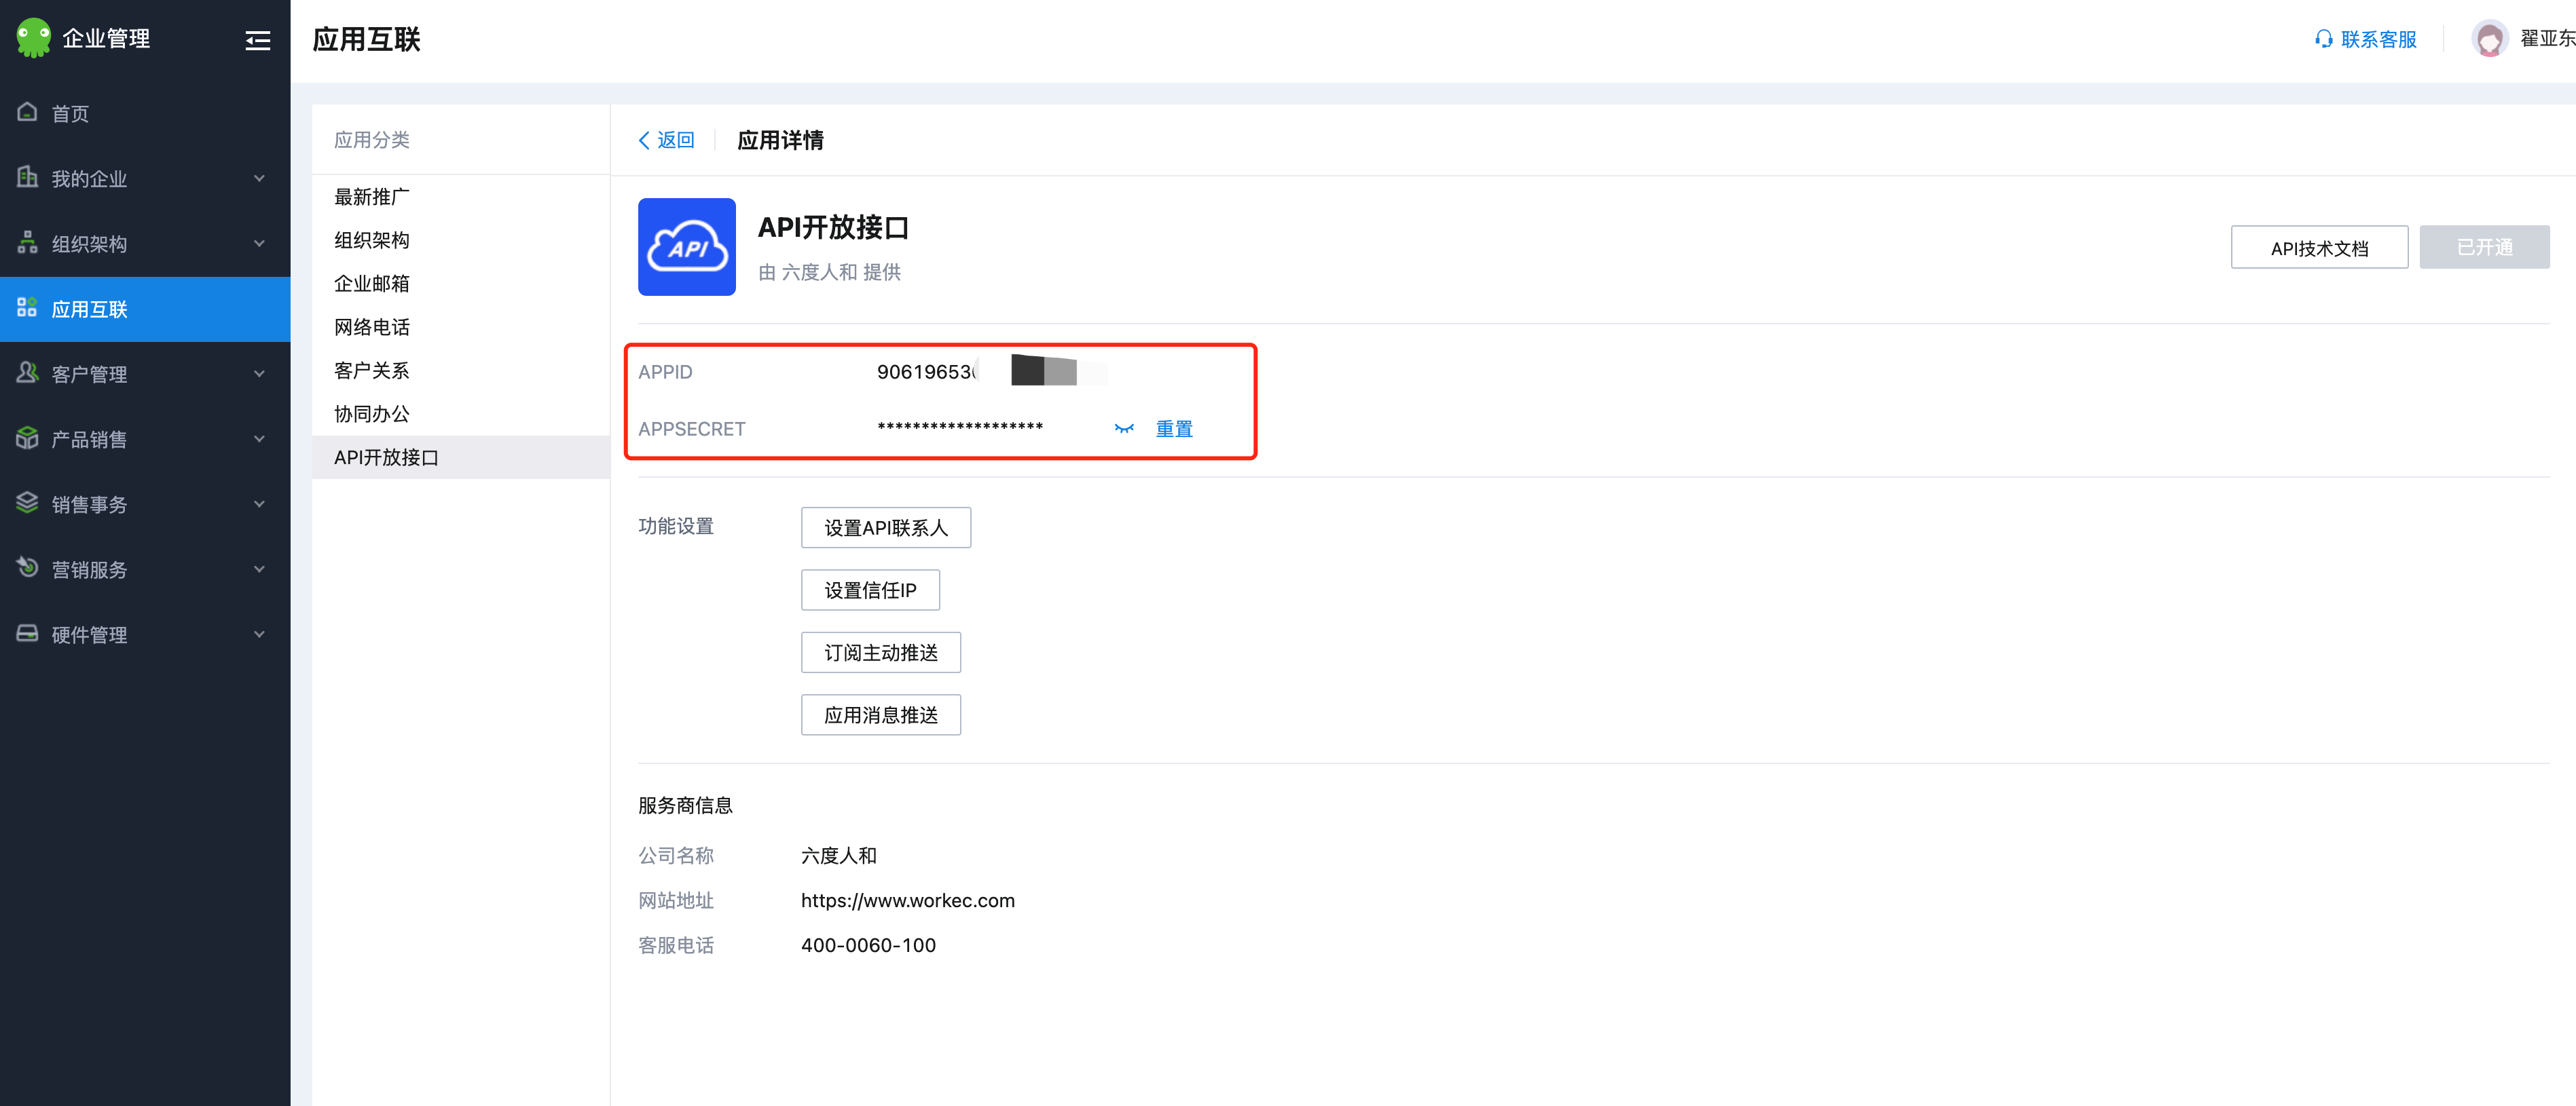The image size is (2576, 1106).
Task: Click the 应用分类 panel heading
Action: click(x=371, y=140)
